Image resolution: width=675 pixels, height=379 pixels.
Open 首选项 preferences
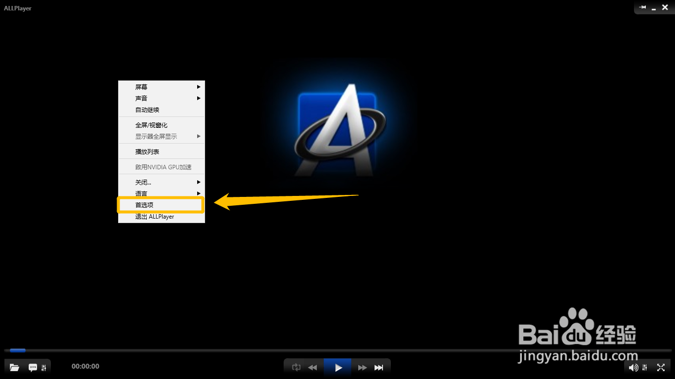click(x=161, y=205)
